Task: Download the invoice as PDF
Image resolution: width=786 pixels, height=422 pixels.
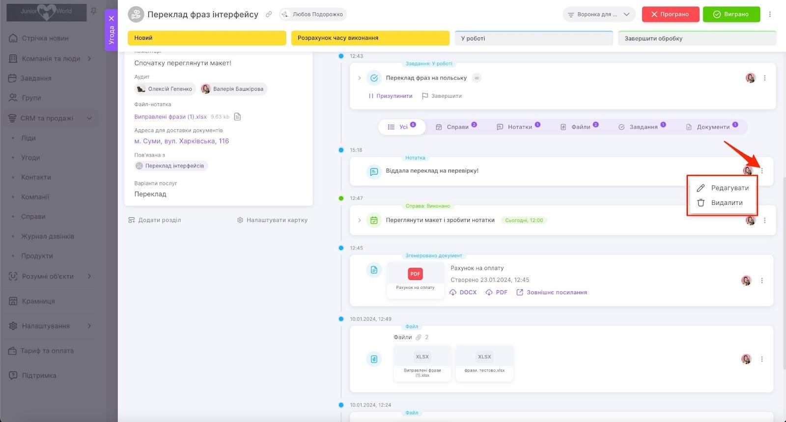Action: 497,292
